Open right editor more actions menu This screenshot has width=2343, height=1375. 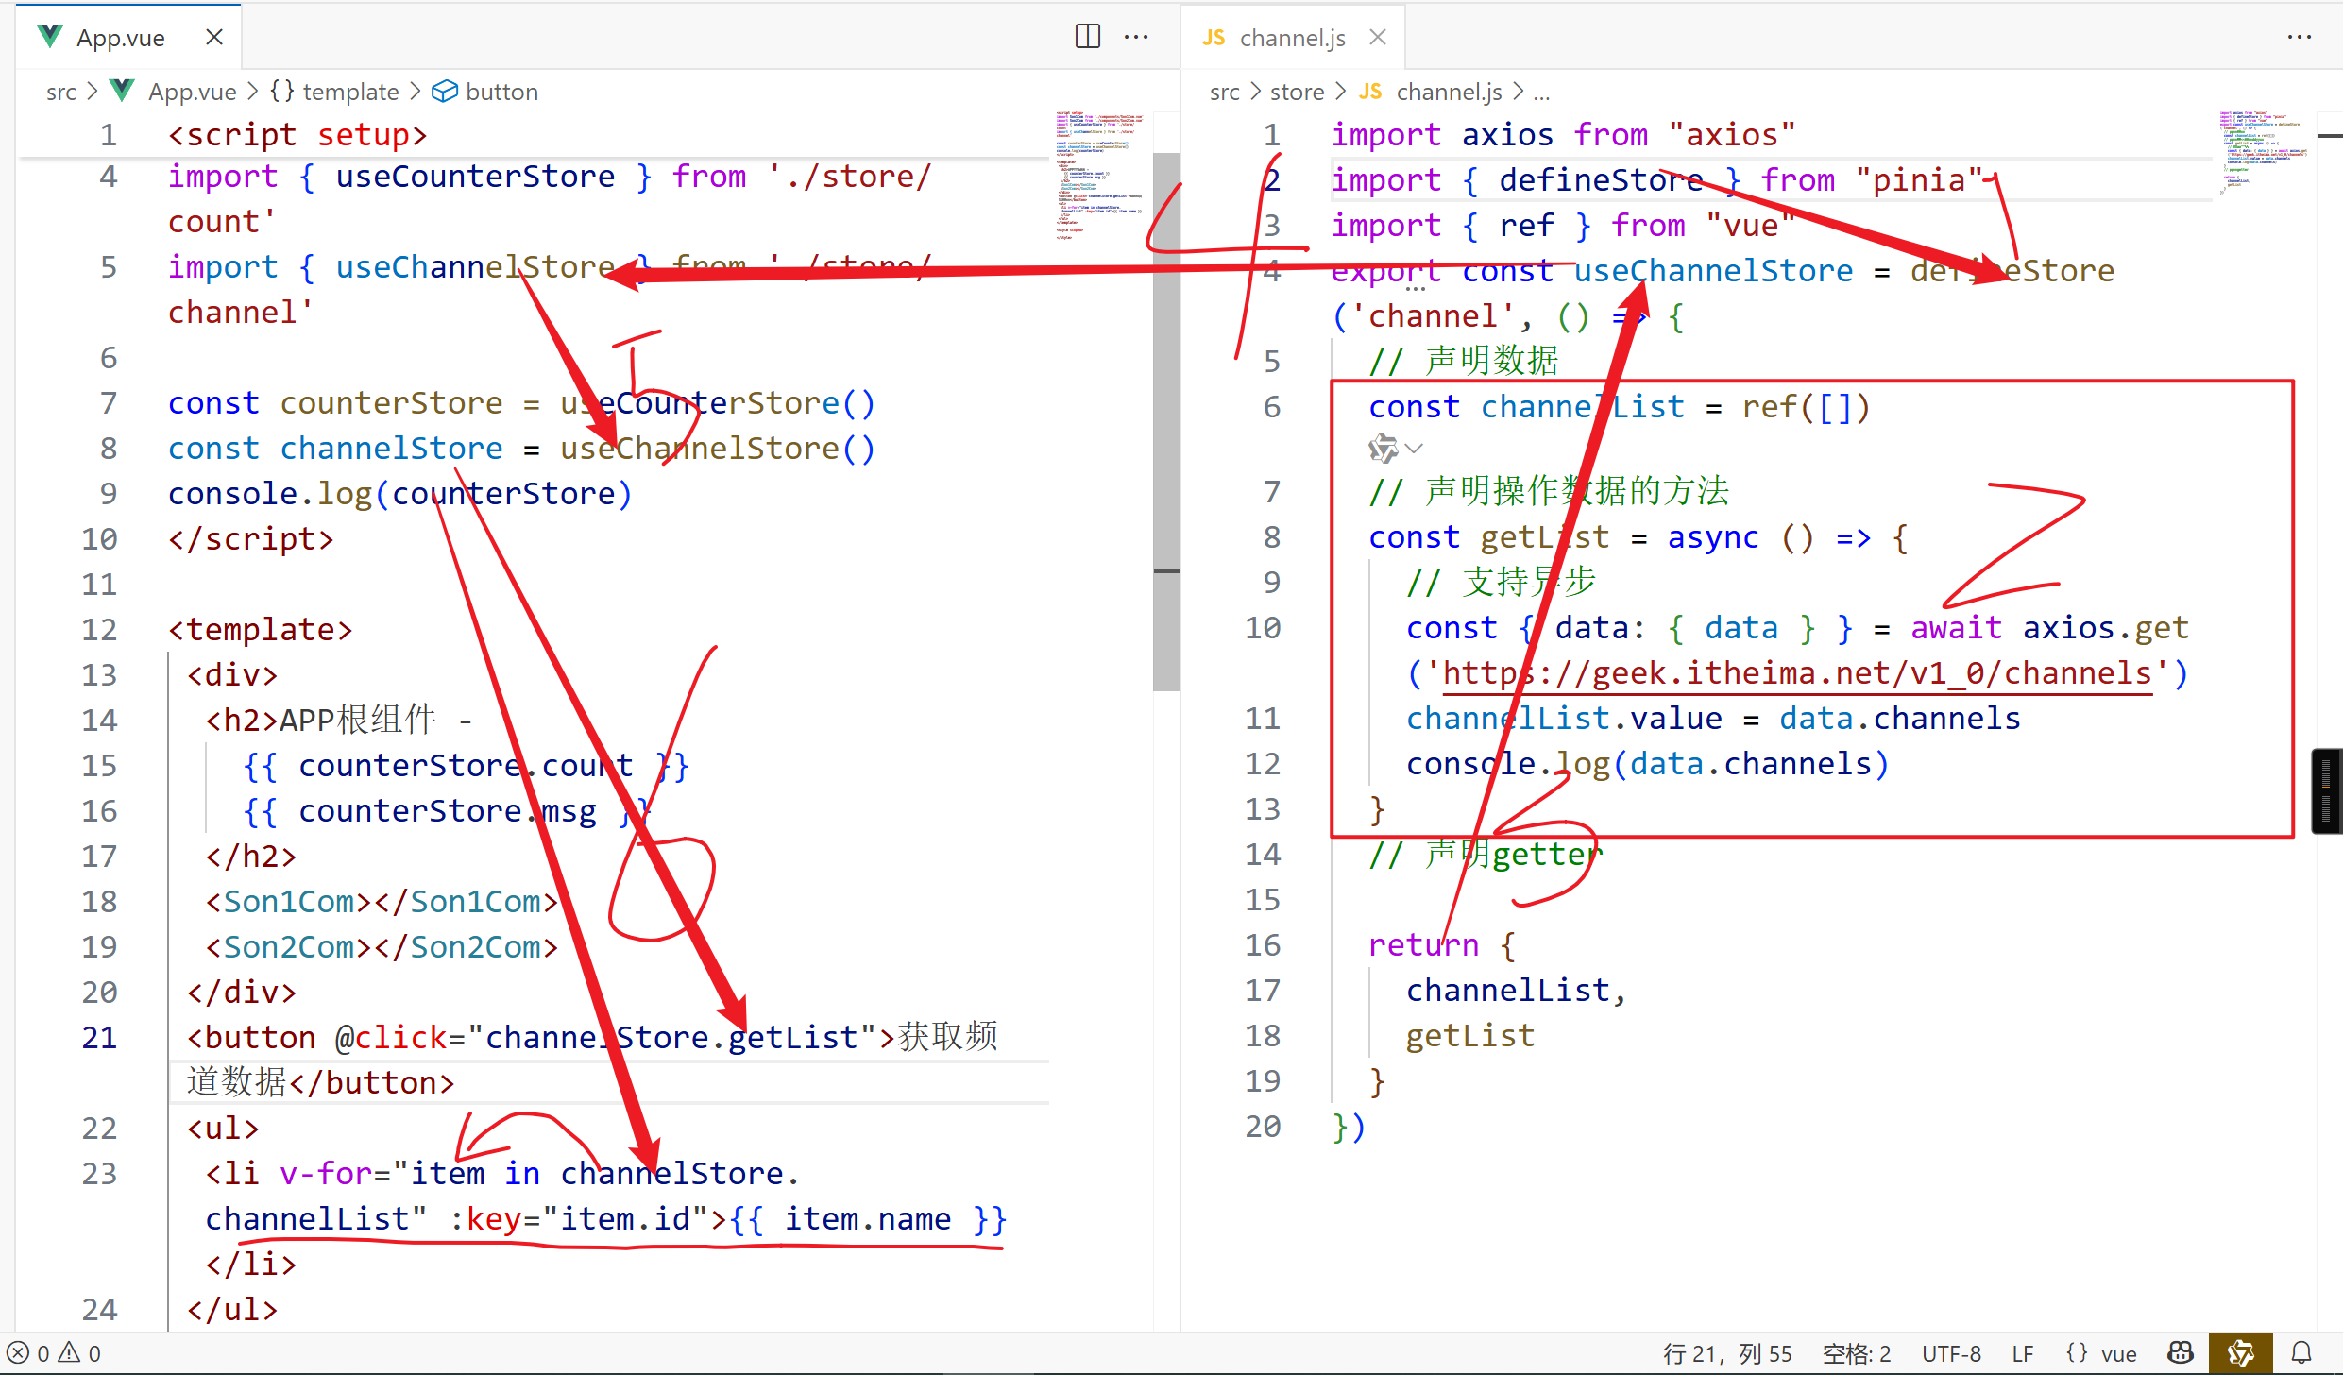tap(2299, 37)
